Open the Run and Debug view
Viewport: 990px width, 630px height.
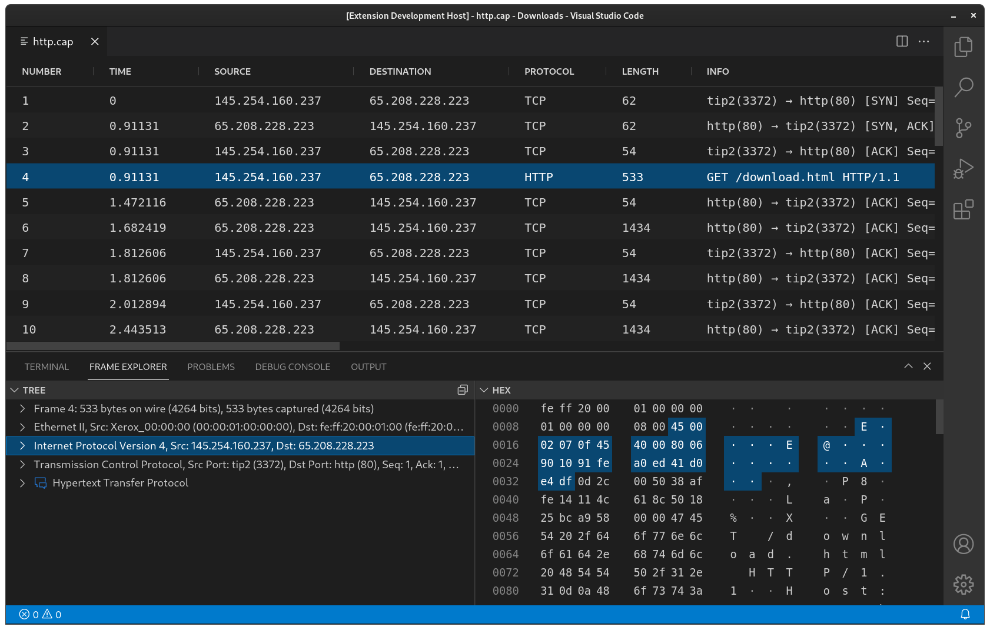coord(964,169)
